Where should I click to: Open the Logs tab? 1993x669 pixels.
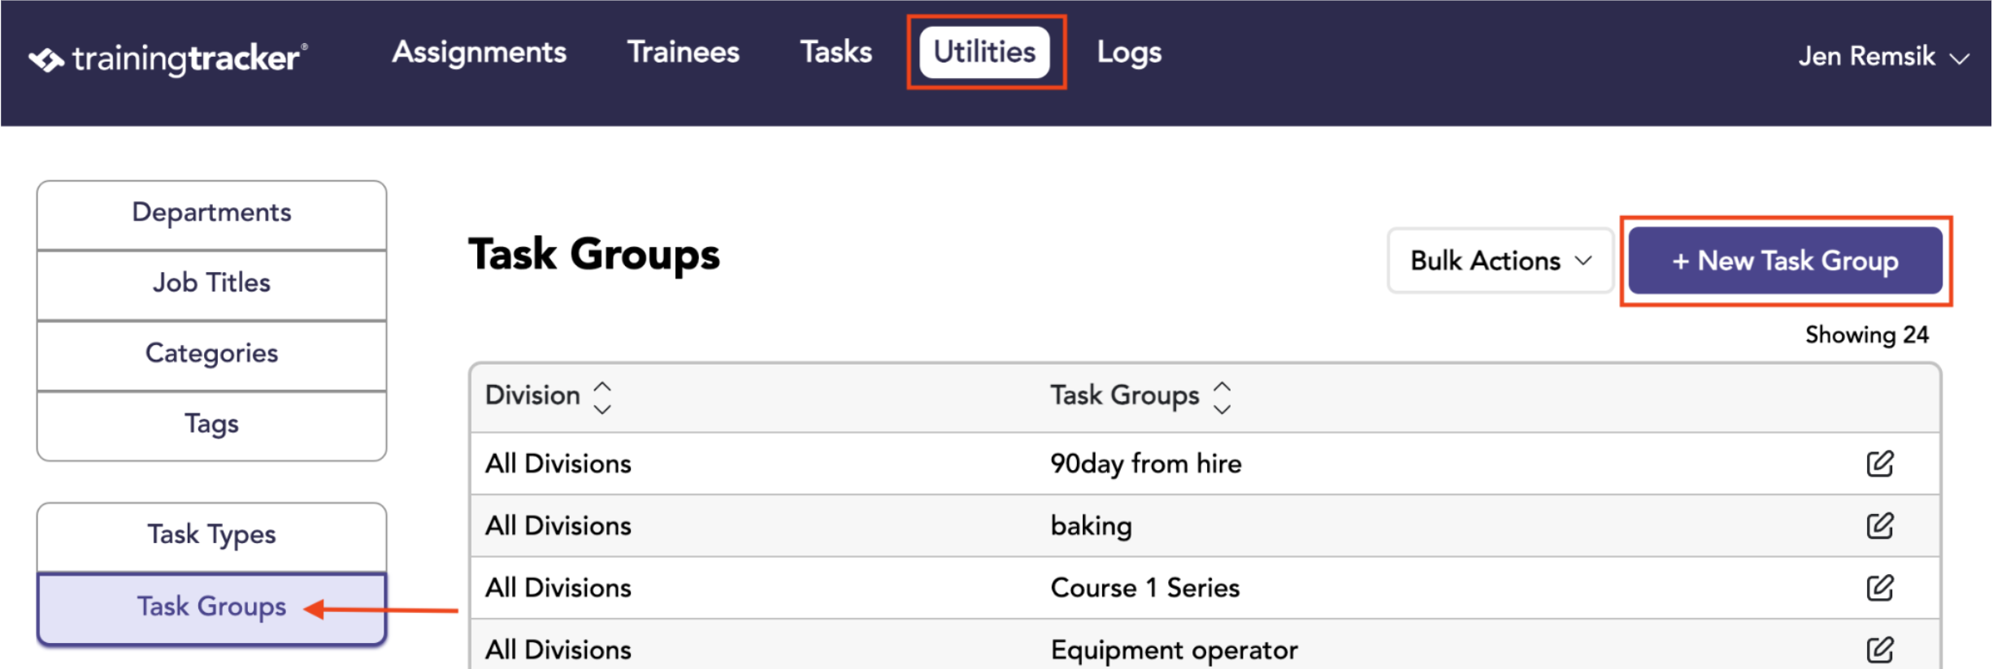pos(1129,52)
